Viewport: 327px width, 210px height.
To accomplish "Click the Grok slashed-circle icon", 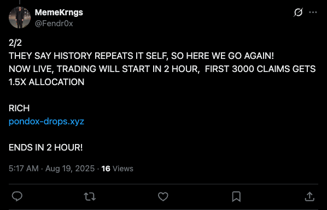I will pos(298,13).
